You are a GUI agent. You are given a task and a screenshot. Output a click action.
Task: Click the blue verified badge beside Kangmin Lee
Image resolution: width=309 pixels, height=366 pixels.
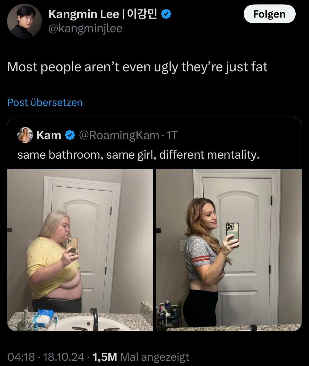click(166, 14)
